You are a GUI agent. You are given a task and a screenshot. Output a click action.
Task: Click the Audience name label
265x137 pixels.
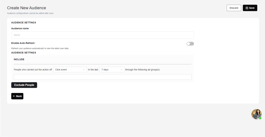[20, 28]
